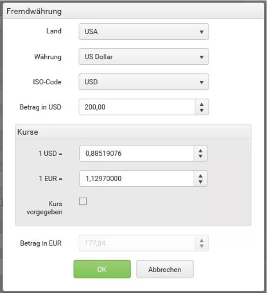Decrement the 1 USD exchange rate
The image size is (267, 293).
[200, 157]
